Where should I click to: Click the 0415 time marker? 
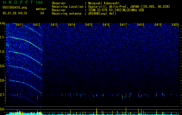[89, 24]
